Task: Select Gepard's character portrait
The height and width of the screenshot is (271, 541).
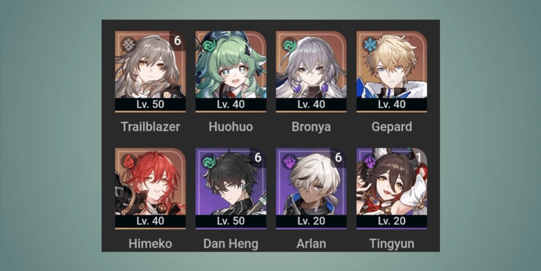Action: click(392, 71)
